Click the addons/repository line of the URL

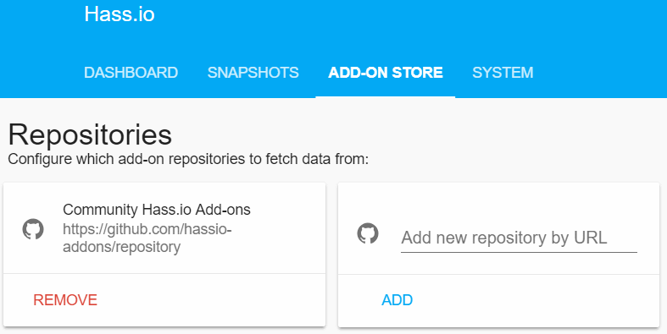122,247
